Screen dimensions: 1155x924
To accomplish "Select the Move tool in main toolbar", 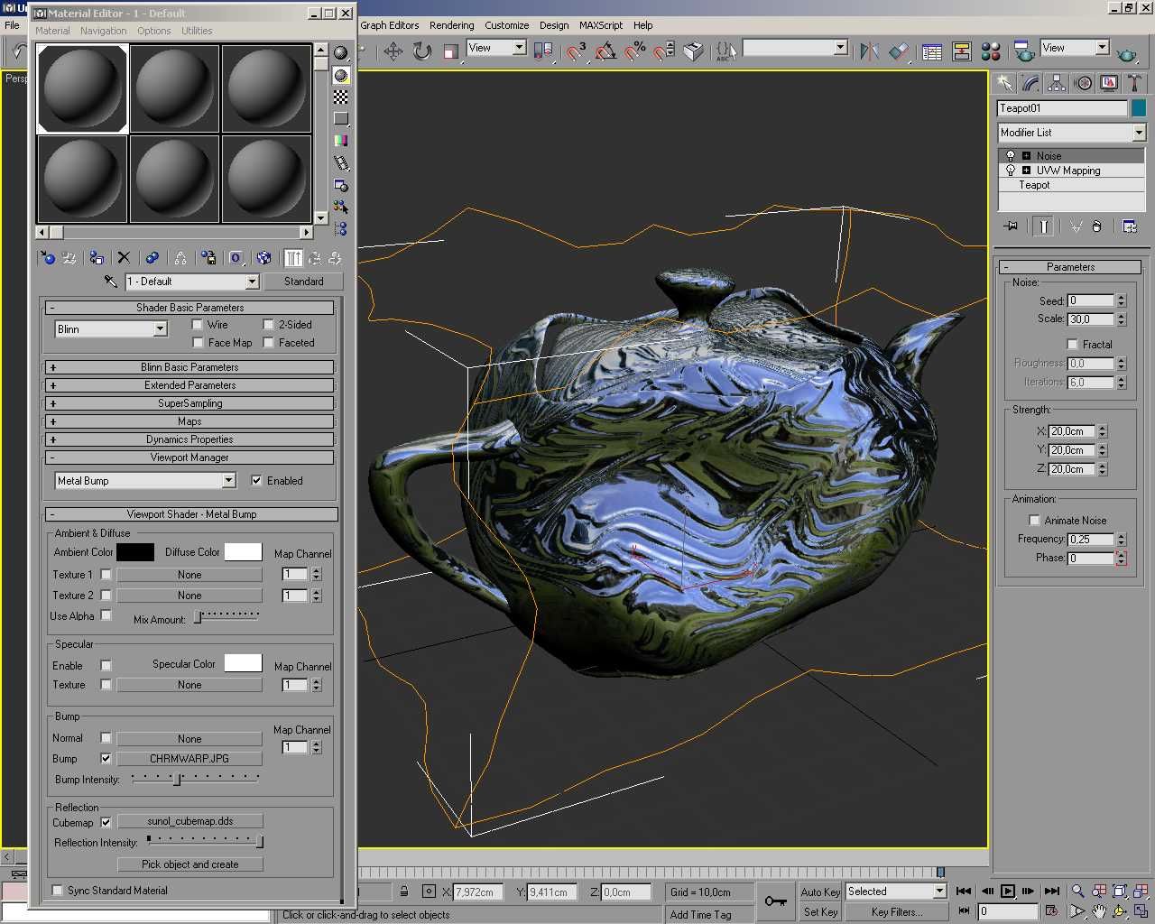I will 393,51.
